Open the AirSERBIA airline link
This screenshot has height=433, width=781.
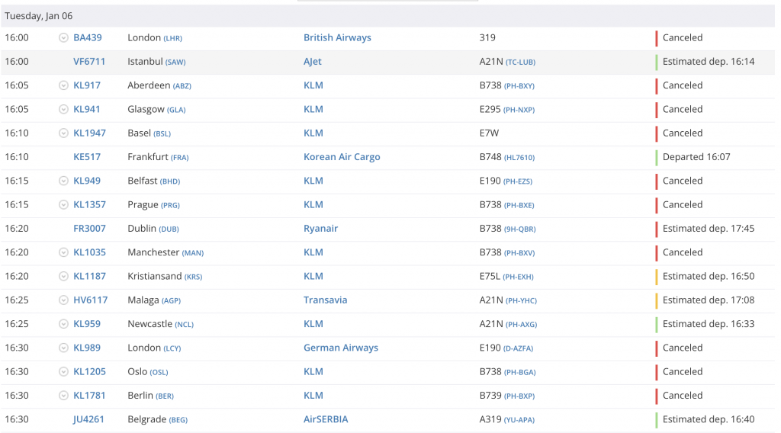coord(326,419)
